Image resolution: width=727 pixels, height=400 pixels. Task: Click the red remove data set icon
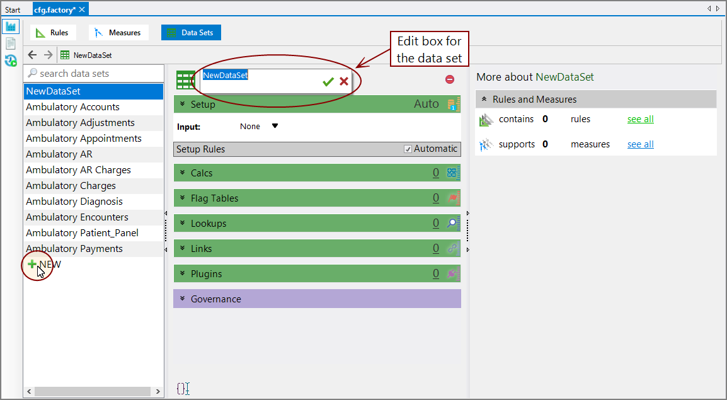[x=449, y=79]
